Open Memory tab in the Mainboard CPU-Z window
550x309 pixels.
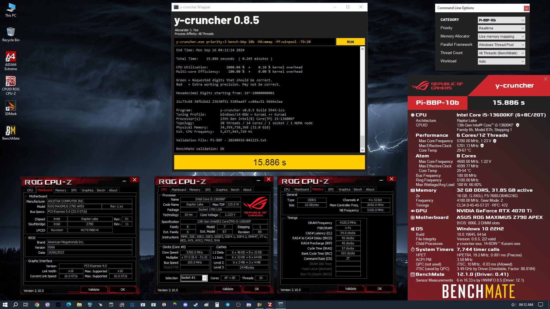coord(61,190)
